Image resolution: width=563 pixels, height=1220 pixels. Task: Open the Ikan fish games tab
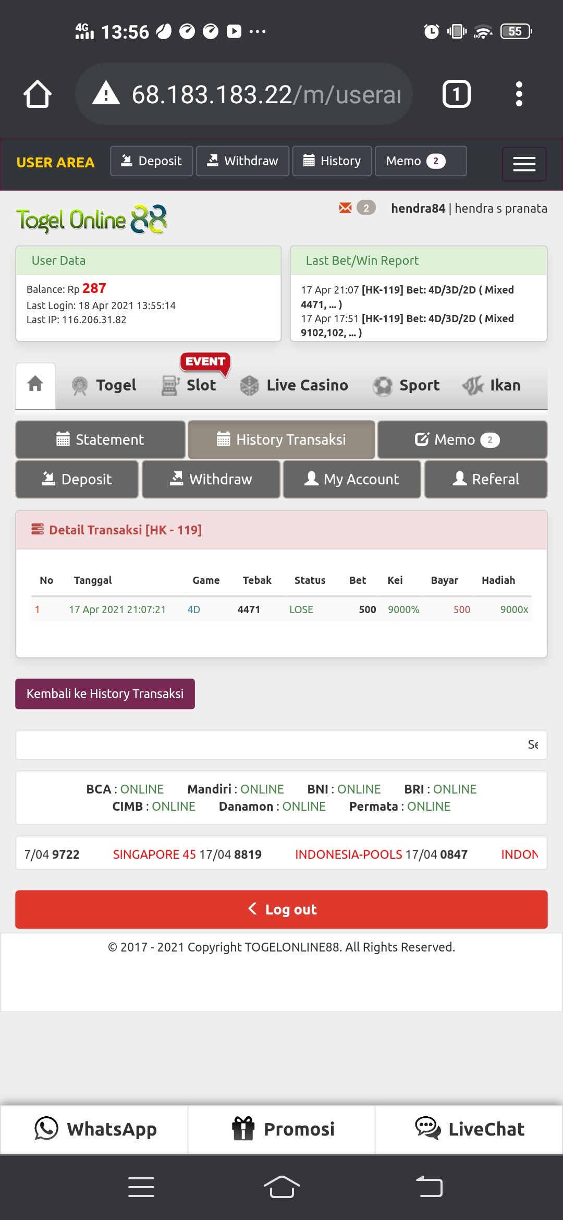click(x=492, y=385)
